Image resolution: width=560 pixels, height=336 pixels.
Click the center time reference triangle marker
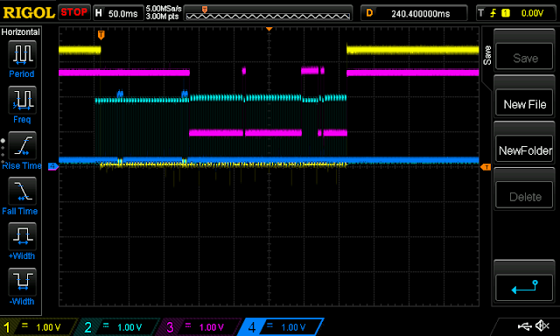point(269,29)
